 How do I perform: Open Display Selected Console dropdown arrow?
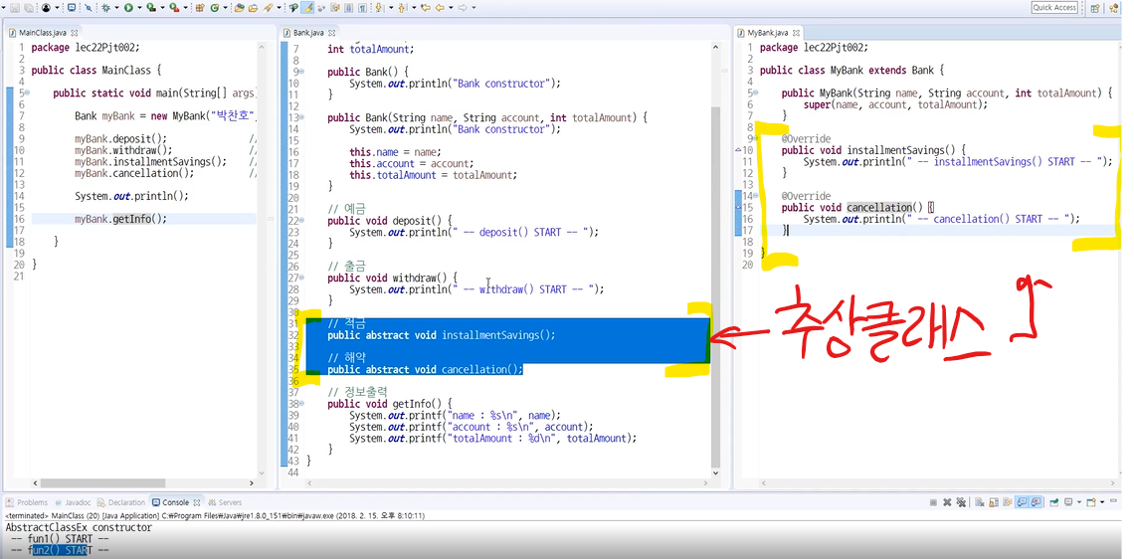[x=1079, y=502]
